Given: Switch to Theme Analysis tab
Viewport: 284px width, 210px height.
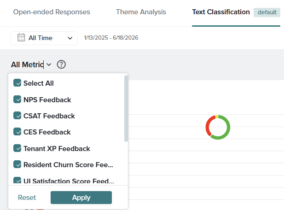Looking at the screenshot, I should (141, 12).
